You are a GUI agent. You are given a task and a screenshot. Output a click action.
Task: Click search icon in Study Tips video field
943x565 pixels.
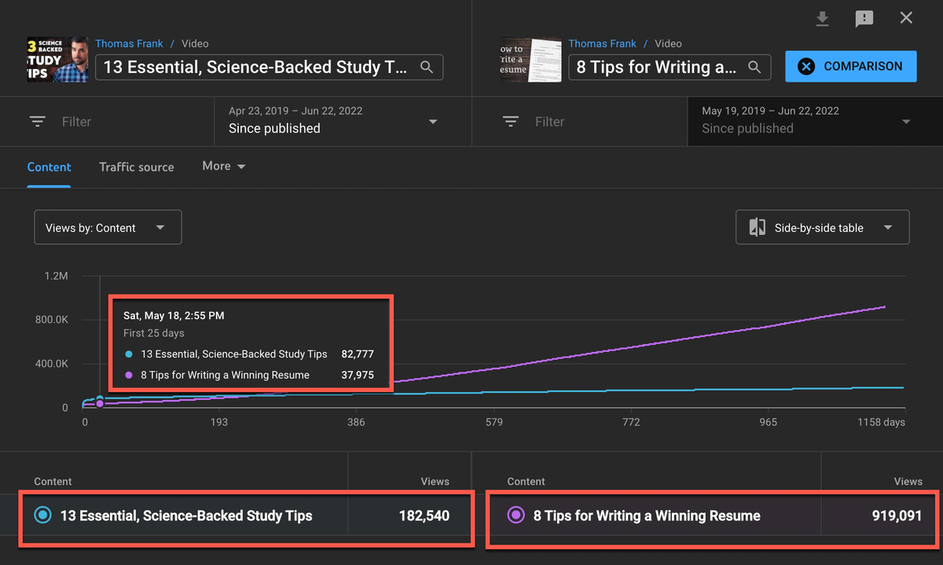pyautogui.click(x=427, y=67)
